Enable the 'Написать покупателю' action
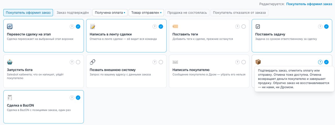Screen dimensions: 335x125 (x=244, y=62)
